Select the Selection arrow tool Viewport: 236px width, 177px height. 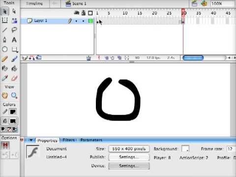[5, 11]
